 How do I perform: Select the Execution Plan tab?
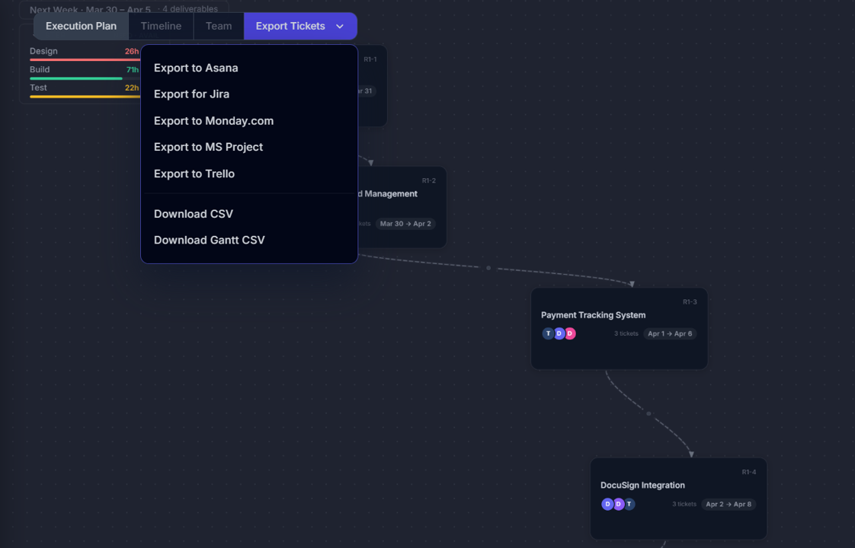coord(81,25)
